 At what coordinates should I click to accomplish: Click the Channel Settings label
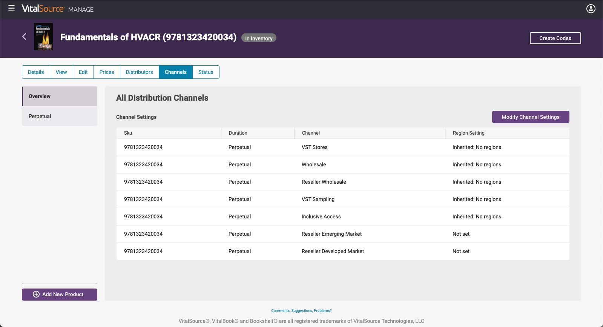(136, 117)
